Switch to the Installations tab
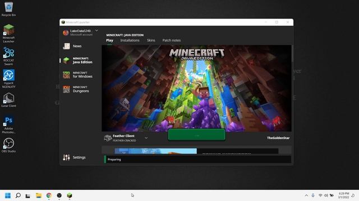This screenshot has width=359, height=201. (130, 40)
